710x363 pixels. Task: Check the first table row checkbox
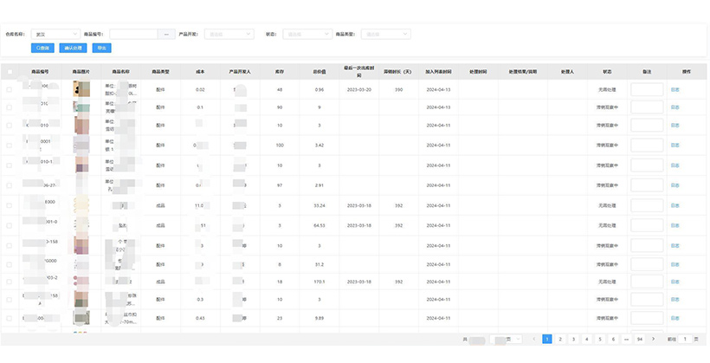point(10,89)
